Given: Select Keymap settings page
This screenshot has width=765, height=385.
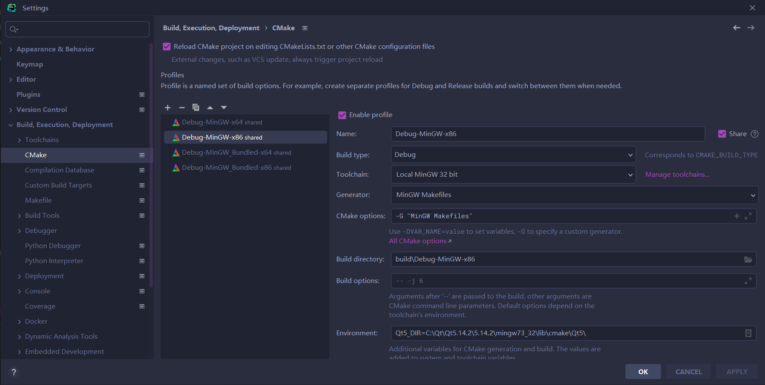Looking at the screenshot, I should (30, 64).
